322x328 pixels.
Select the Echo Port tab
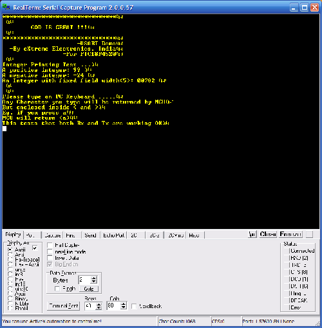114,235
